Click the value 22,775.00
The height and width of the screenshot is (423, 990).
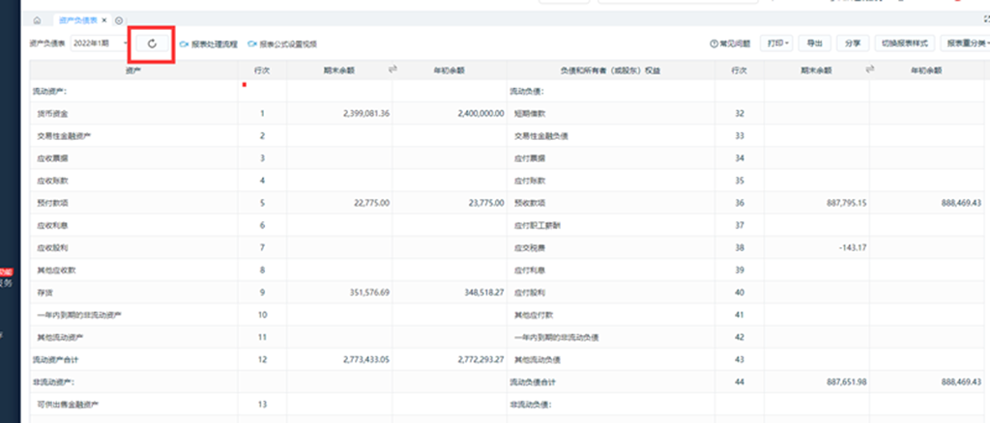374,203
